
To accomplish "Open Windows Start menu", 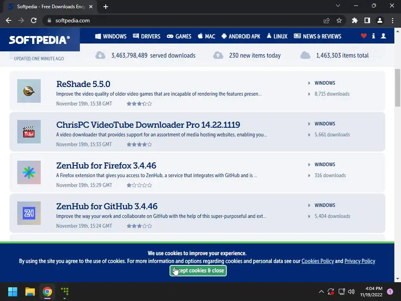I will pos(13,292).
